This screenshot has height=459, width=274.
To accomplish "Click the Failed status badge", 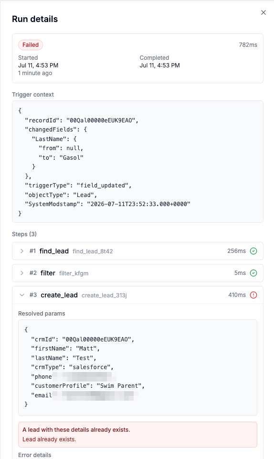I will 31,45.
